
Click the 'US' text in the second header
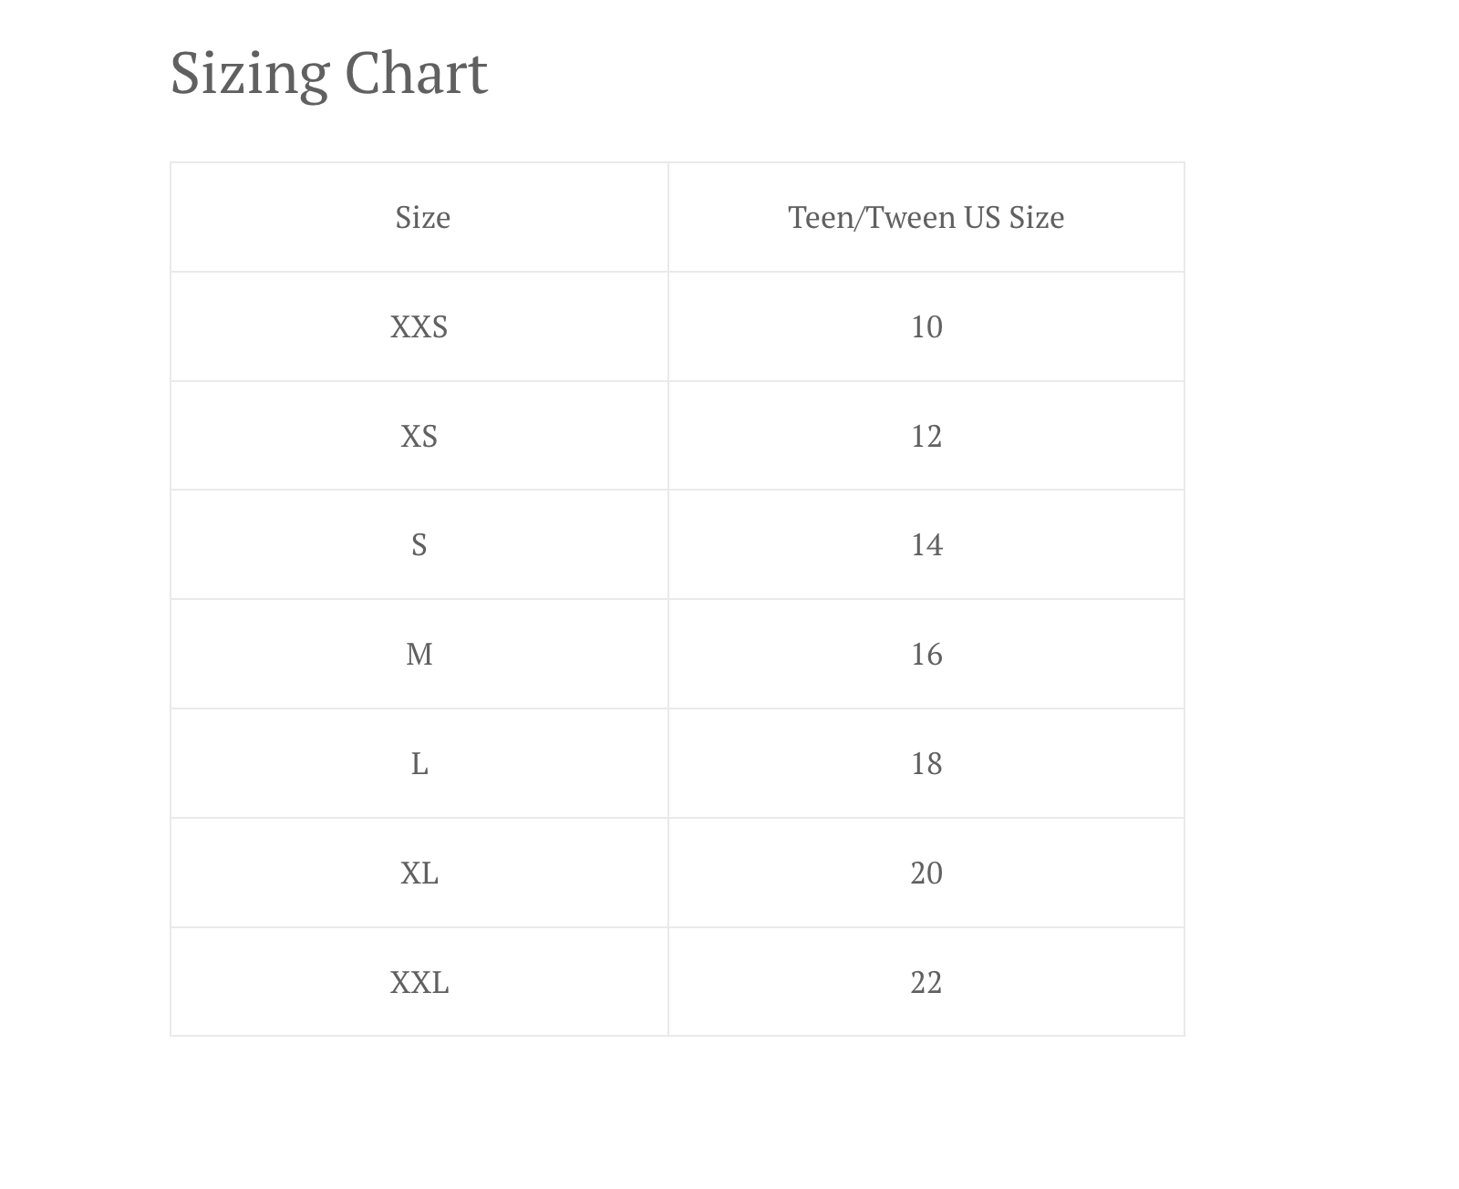[982, 218]
